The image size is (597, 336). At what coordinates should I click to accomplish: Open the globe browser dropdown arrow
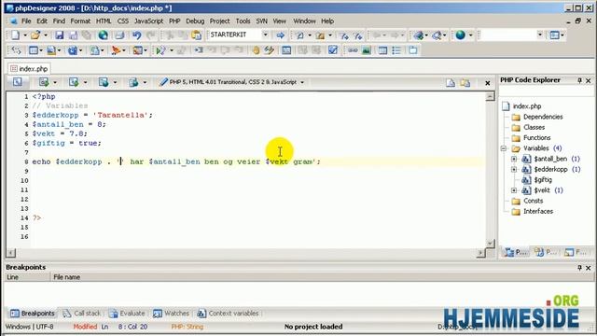pyautogui.click(x=470, y=35)
